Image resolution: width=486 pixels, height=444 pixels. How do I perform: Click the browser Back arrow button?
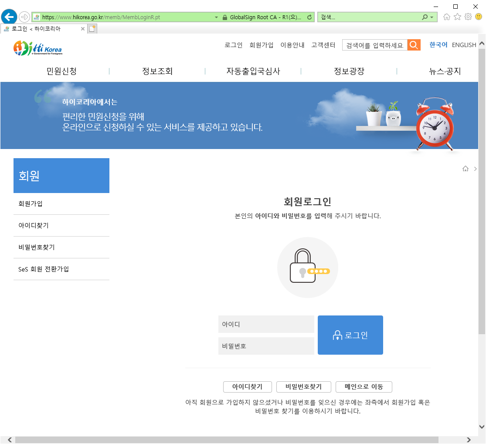click(x=9, y=17)
